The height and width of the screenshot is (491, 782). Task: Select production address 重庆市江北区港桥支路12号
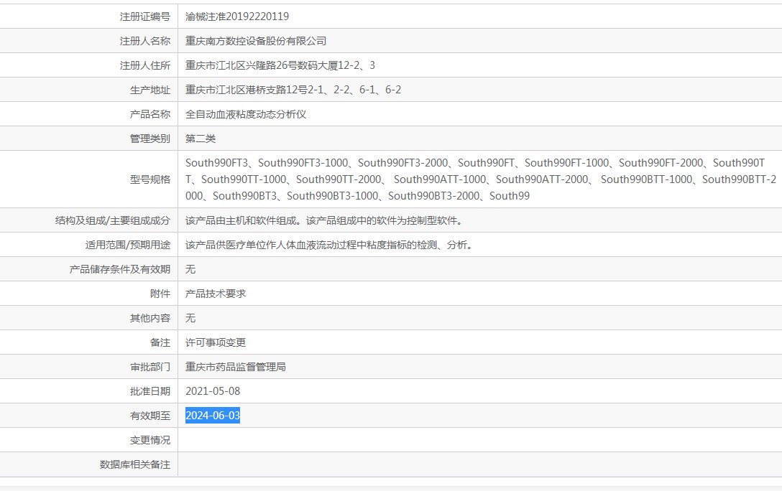click(x=247, y=90)
